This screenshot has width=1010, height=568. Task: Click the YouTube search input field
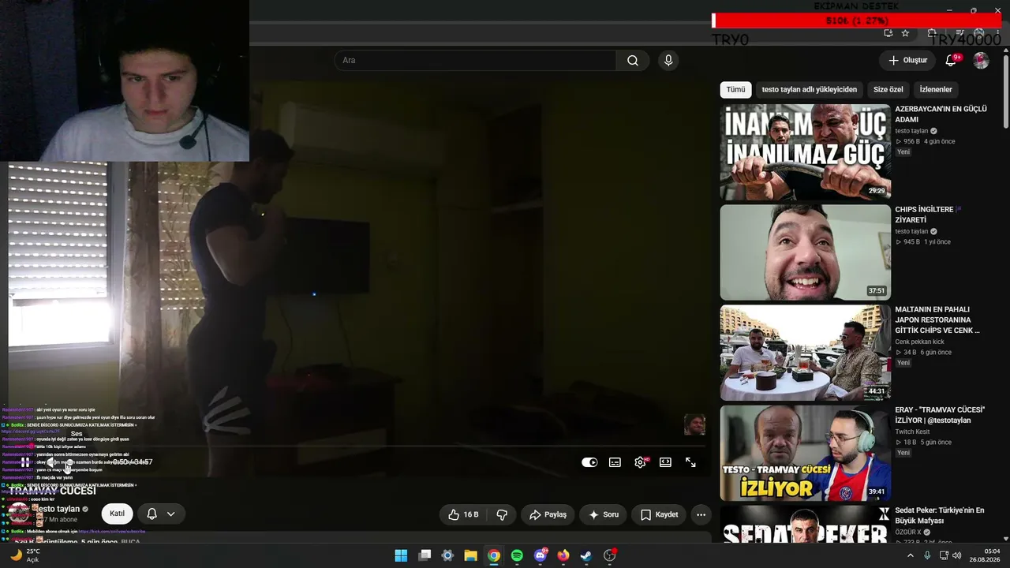475,61
